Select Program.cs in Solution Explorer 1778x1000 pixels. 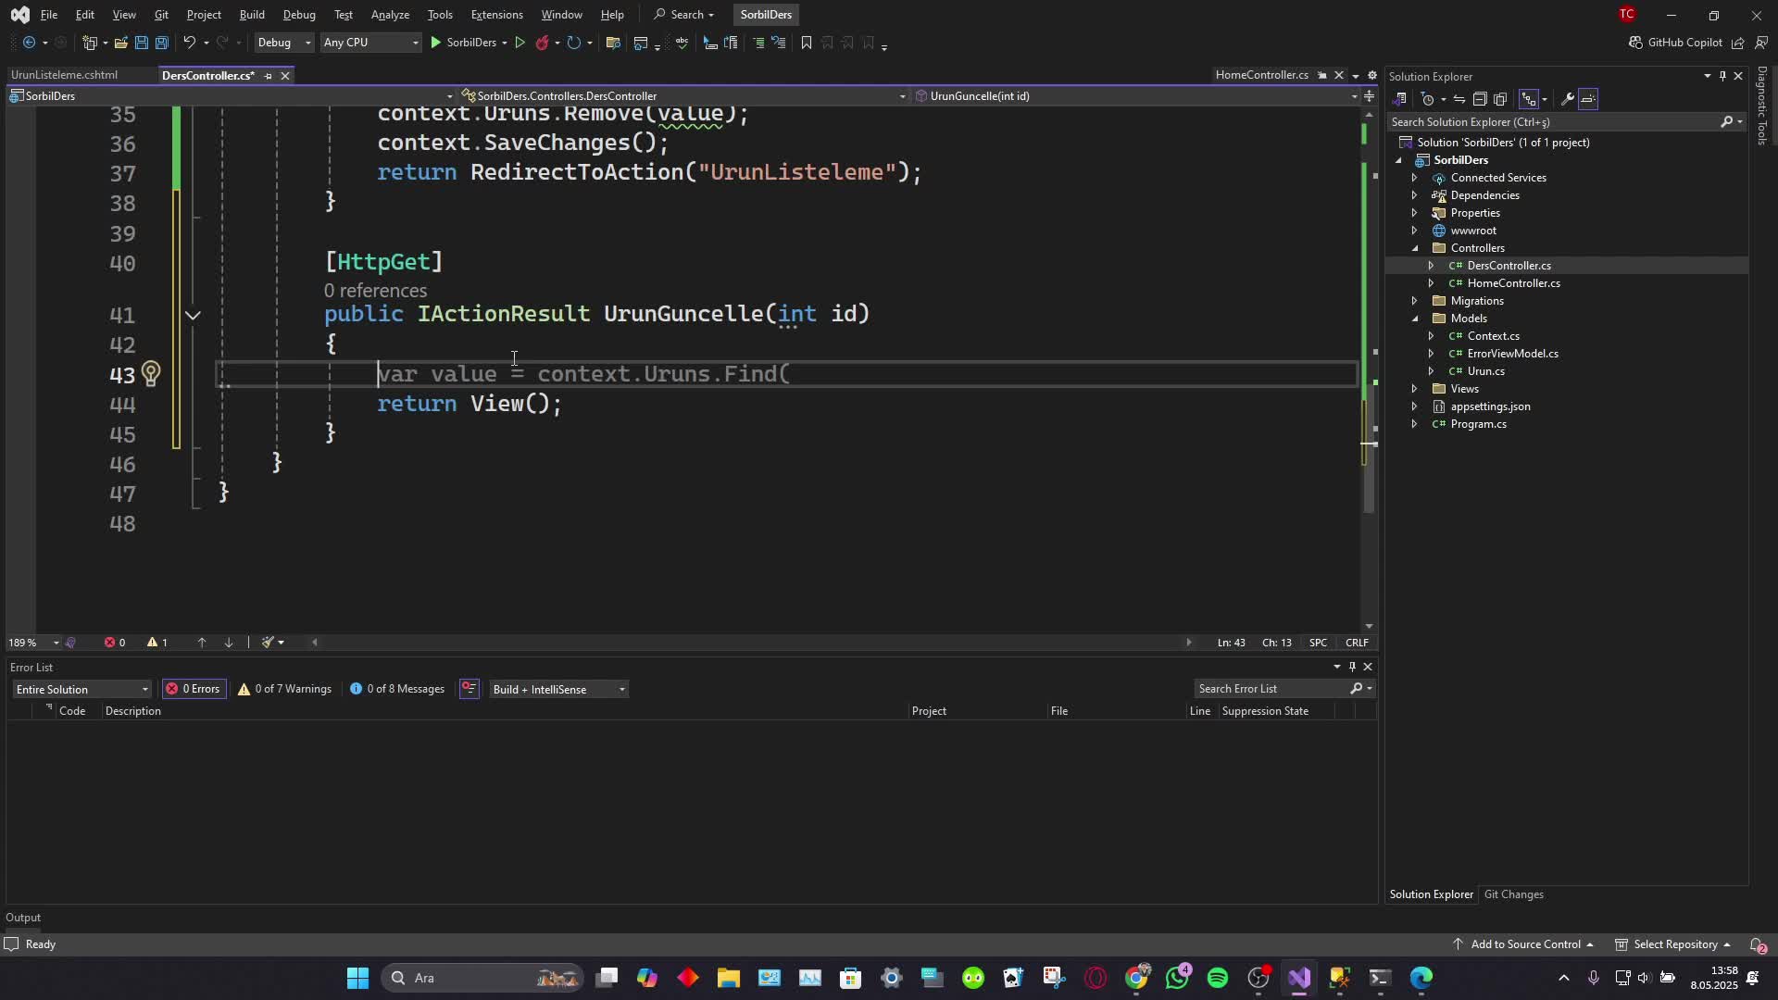pos(1478,424)
